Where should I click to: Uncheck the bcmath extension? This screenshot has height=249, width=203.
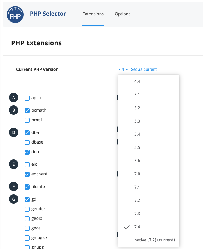pyautogui.click(x=27, y=111)
